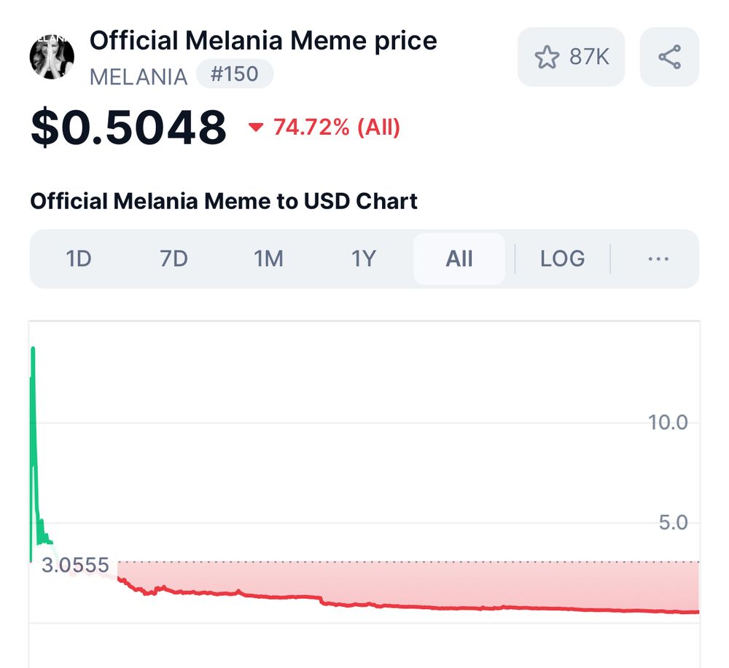The image size is (729, 668).
Task: Select the 1D time range tab
Action: tap(79, 259)
